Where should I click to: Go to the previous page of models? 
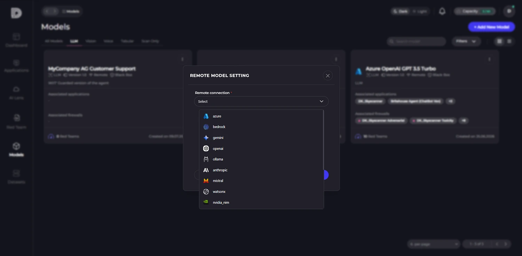tap(497, 244)
